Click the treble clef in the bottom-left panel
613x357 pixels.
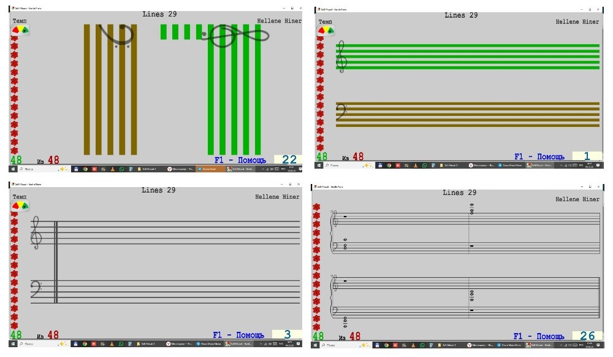(38, 232)
